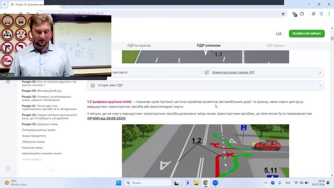Open battery tray icon
Screen dimensions: 334x188
(306, 183)
